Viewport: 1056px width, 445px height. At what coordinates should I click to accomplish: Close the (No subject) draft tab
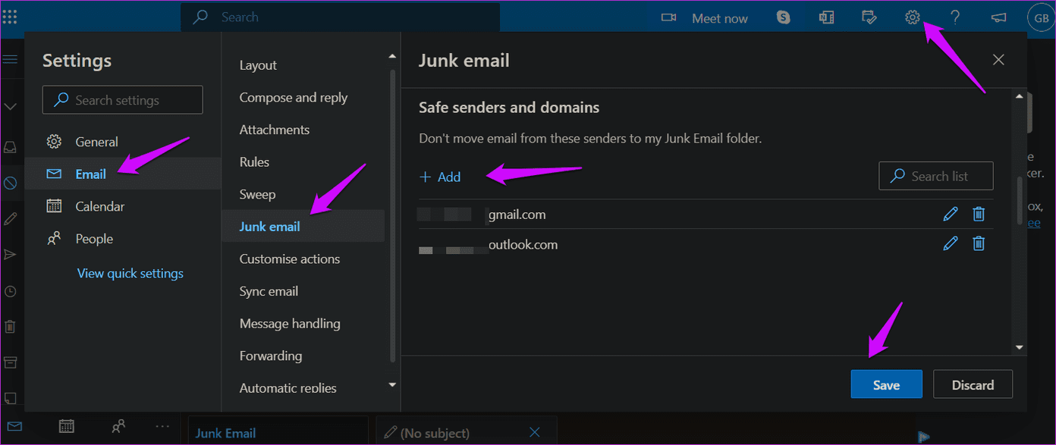(535, 432)
